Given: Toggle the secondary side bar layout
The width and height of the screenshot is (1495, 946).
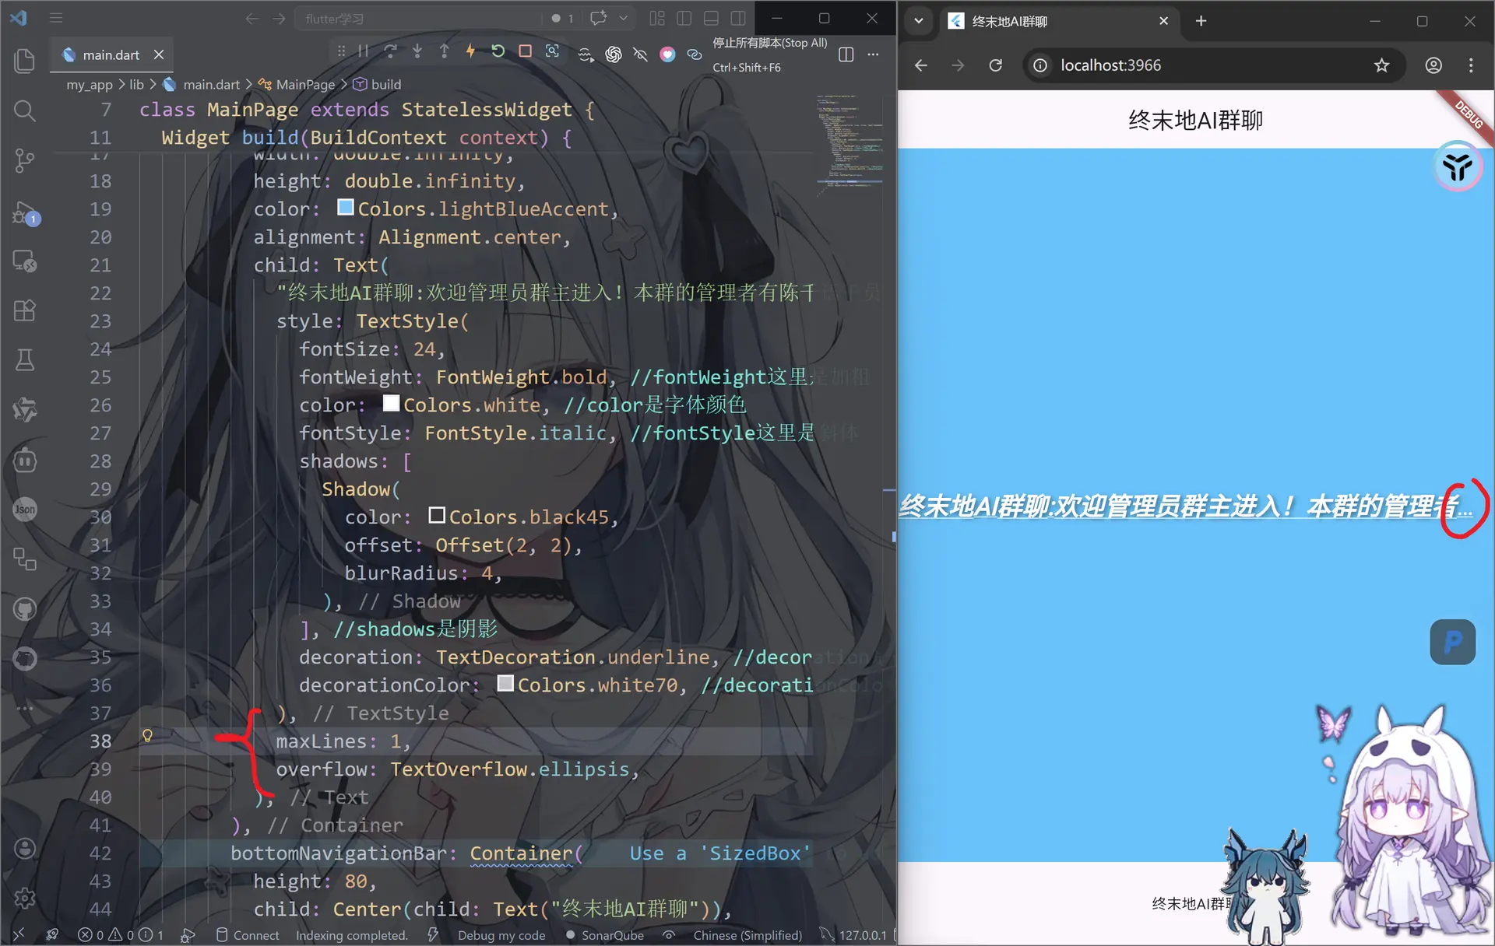Looking at the screenshot, I should click(738, 19).
